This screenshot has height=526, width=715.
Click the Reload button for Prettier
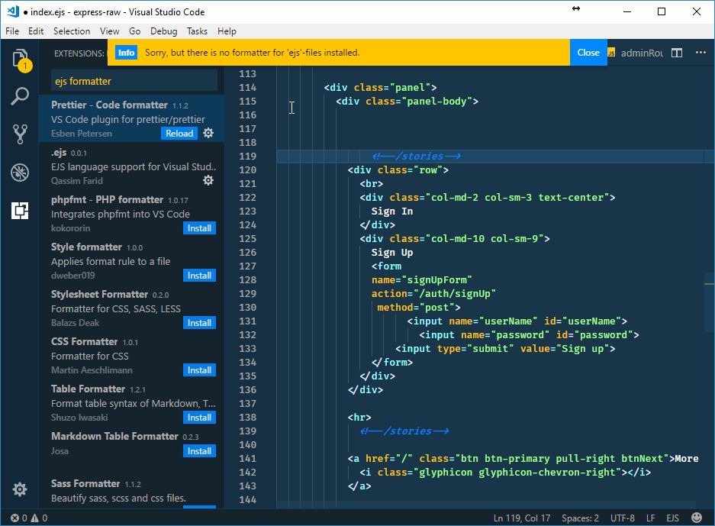(x=179, y=133)
